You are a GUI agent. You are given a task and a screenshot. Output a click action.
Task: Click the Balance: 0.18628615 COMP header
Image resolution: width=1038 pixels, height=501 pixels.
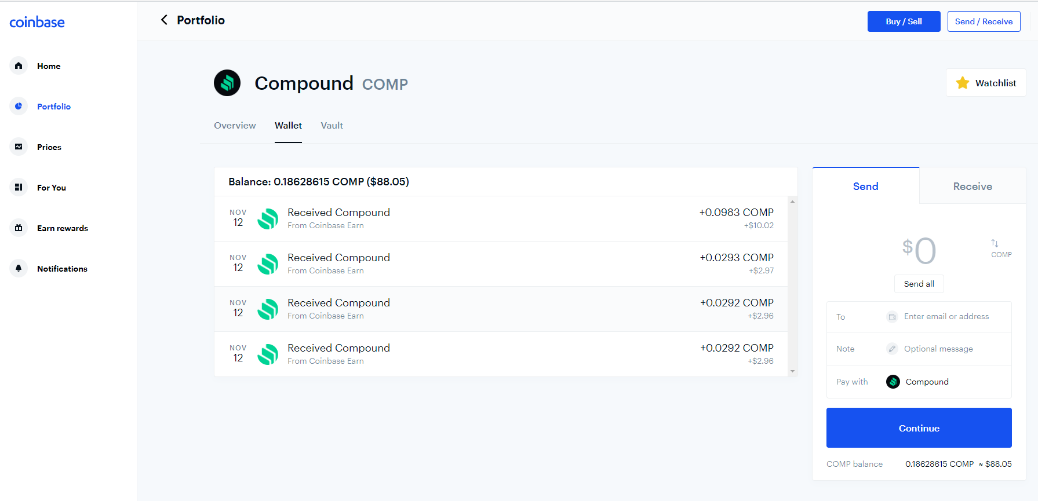tap(319, 182)
